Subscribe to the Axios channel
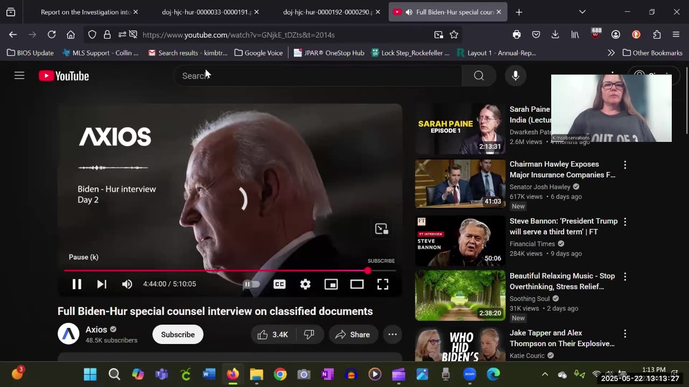The width and height of the screenshot is (689, 387). (178, 334)
